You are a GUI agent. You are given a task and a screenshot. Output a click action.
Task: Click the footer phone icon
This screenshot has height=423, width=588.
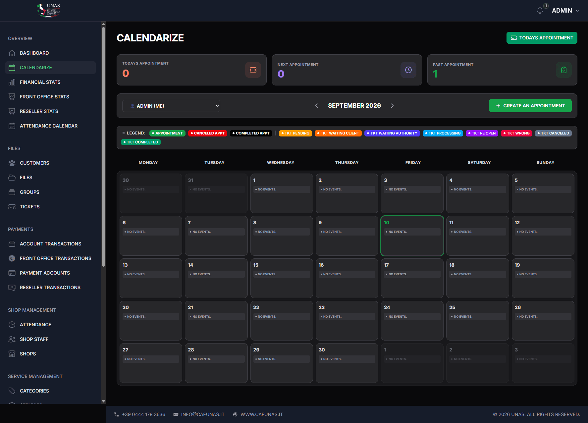point(117,414)
